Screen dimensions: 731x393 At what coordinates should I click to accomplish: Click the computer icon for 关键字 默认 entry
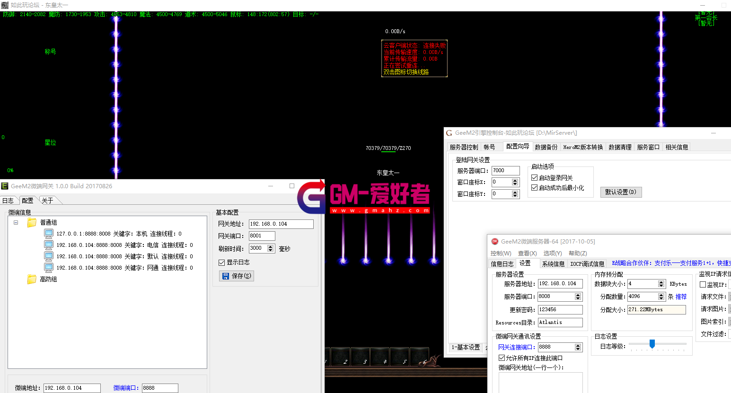coord(49,256)
